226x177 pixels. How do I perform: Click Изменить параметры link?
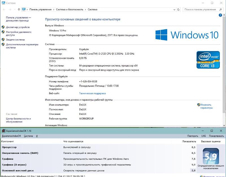206,106
